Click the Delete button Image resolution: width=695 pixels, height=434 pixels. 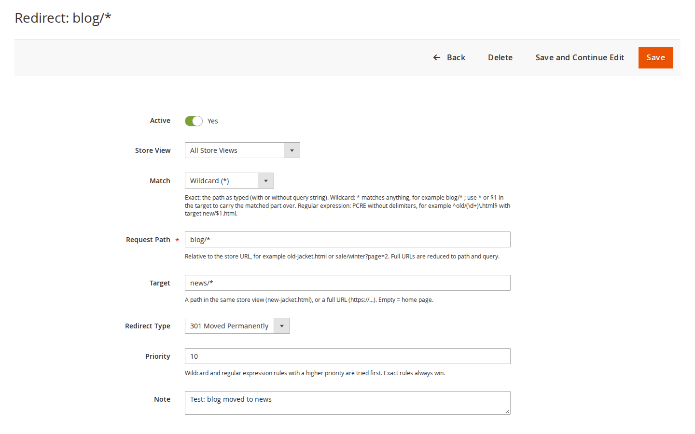pyautogui.click(x=500, y=57)
